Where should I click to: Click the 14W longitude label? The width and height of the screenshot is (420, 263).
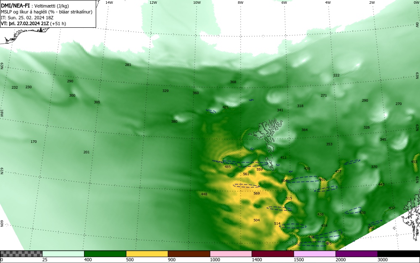point(109,3)
